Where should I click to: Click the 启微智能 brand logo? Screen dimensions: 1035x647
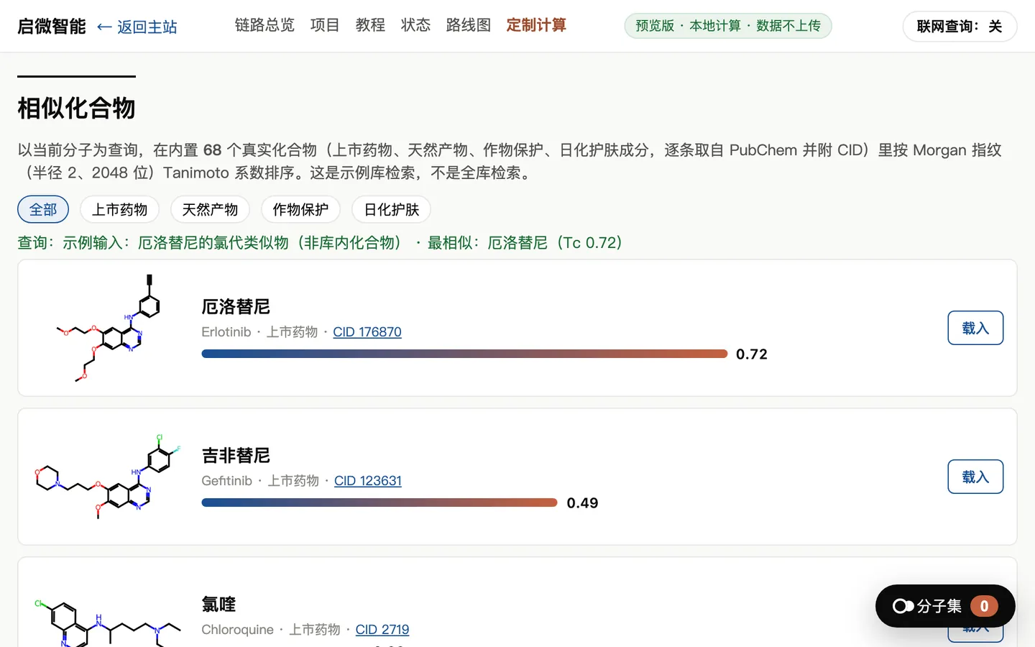coord(52,27)
